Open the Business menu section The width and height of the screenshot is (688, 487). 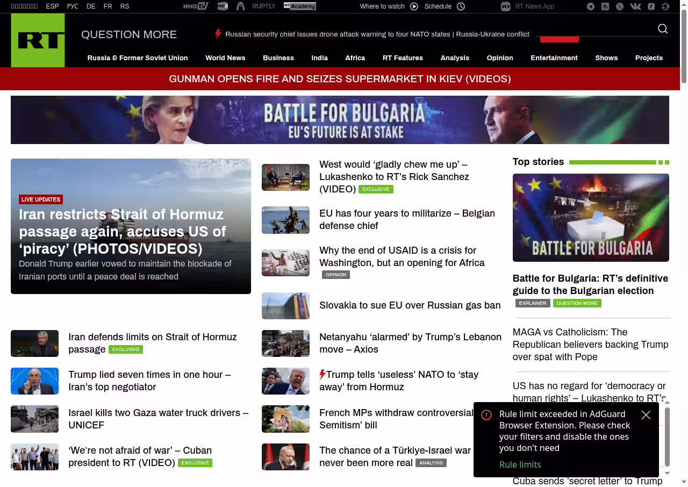[x=278, y=58]
